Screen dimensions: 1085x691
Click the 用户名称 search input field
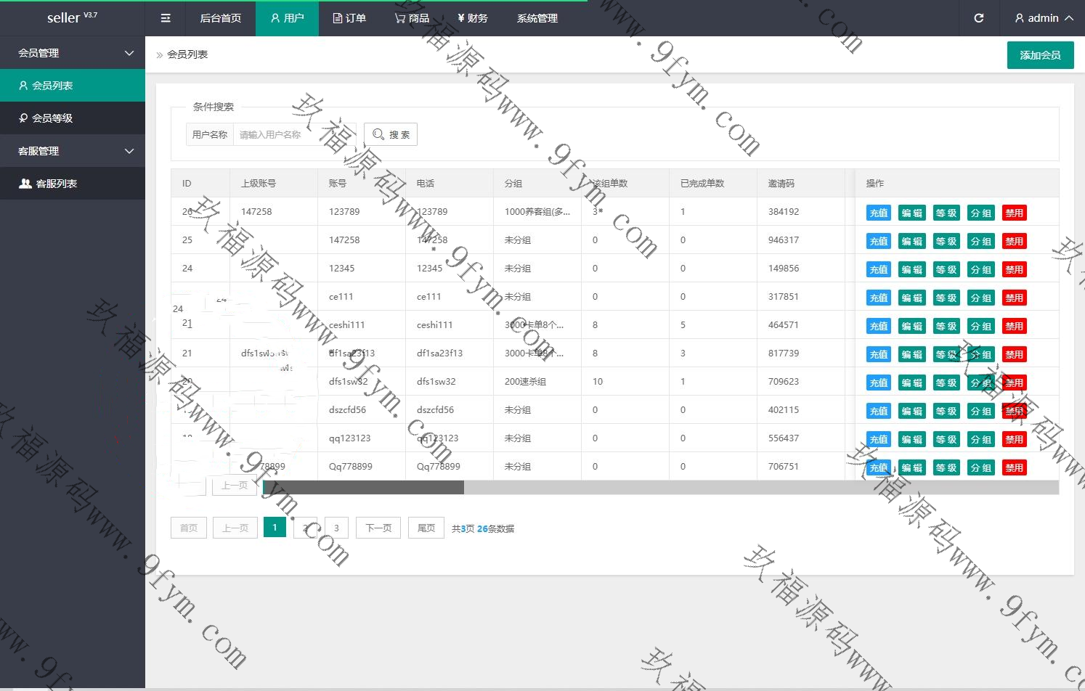(x=294, y=134)
